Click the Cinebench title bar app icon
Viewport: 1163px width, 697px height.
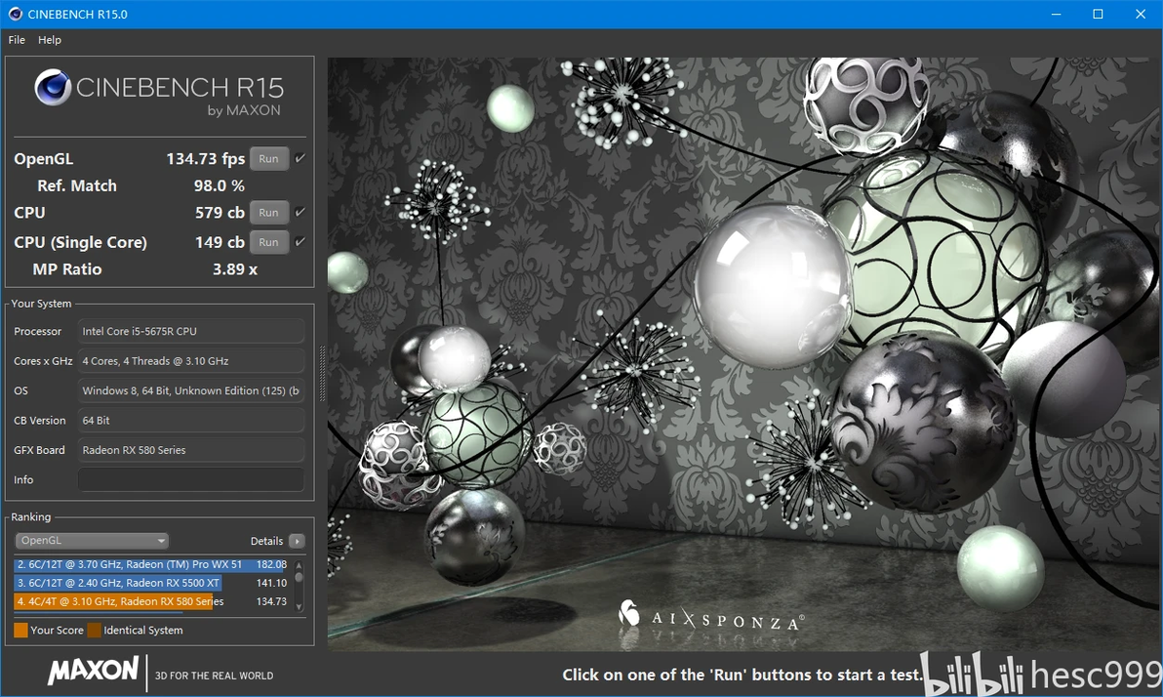pos(14,14)
